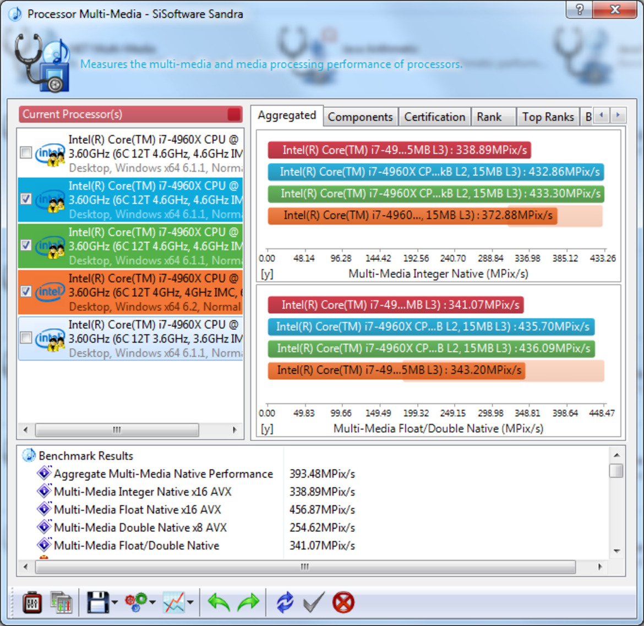This screenshot has width=644, height=626.
Task: Switch to the Components tab
Action: click(360, 117)
